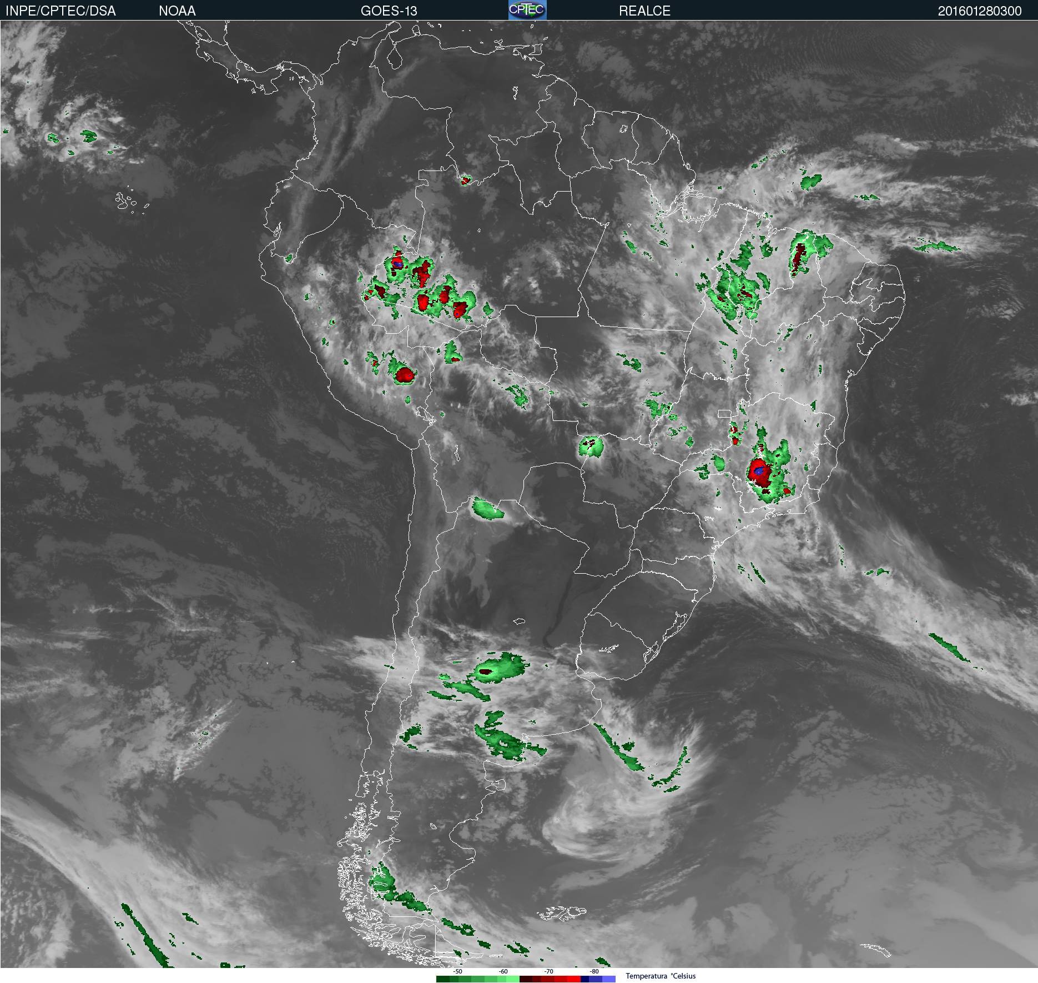Click the darkest green swatch in the legend
This screenshot has width=1038, height=983.
pyautogui.click(x=443, y=979)
